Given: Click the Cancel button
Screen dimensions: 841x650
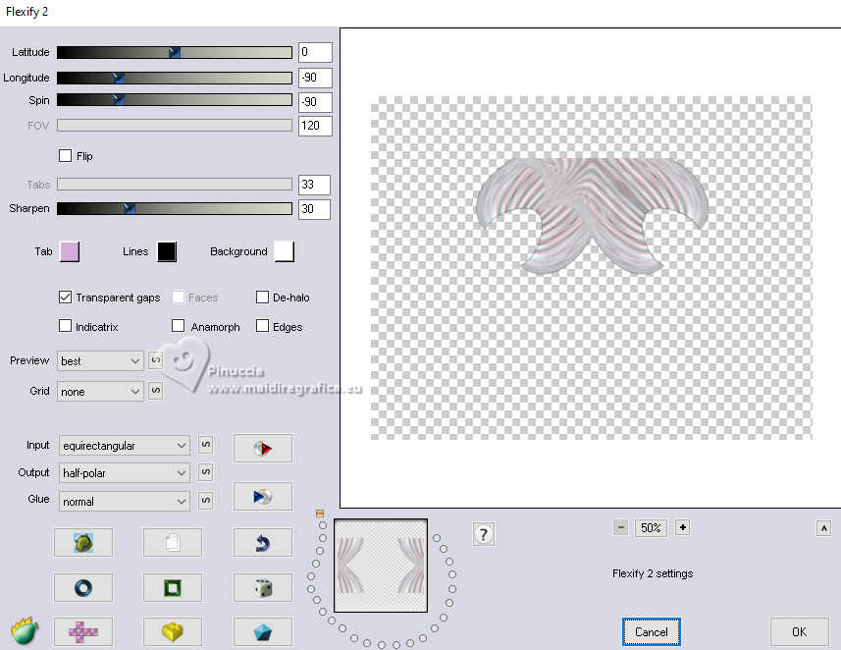Looking at the screenshot, I should point(652,631).
